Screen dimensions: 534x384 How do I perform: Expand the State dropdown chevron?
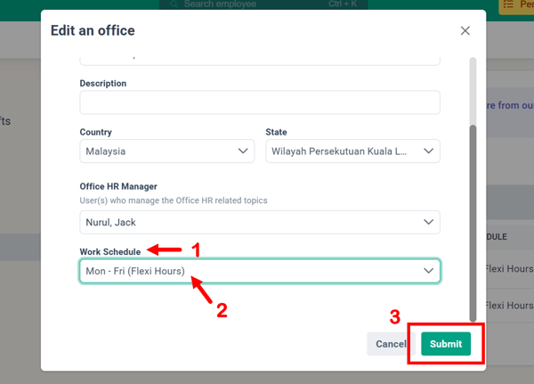[429, 151]
